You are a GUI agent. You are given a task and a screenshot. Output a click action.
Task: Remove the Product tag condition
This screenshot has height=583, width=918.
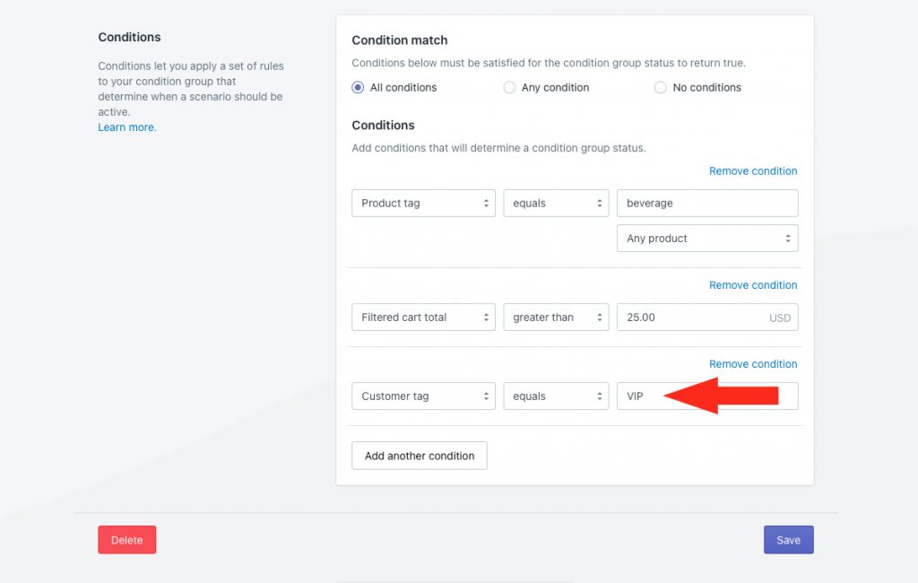753,171
